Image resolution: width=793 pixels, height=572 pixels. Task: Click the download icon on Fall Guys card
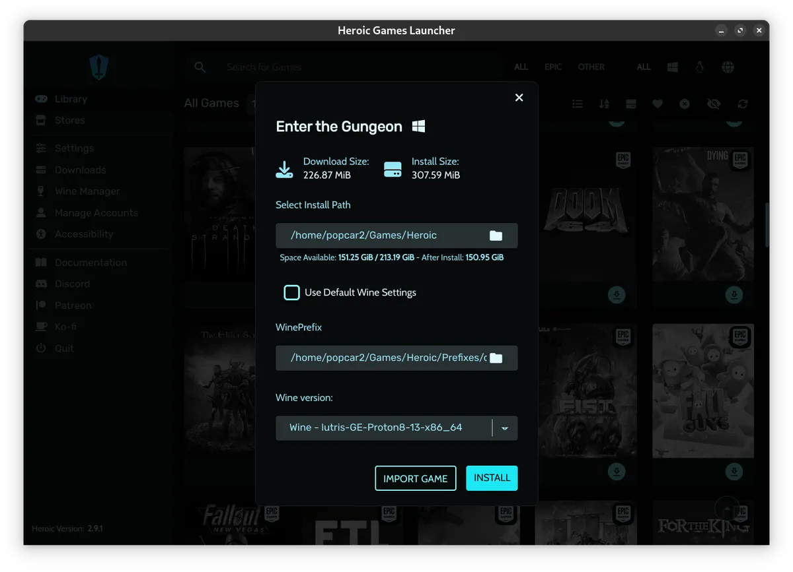click(x=734, y=471)
